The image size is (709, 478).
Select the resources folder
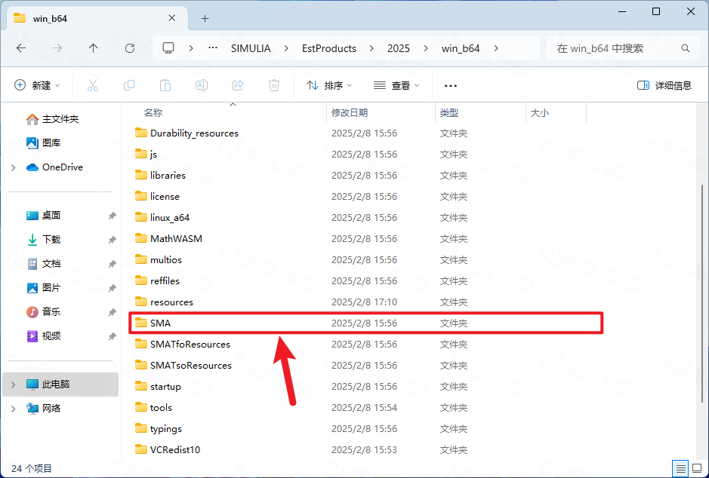pos(164,302)
